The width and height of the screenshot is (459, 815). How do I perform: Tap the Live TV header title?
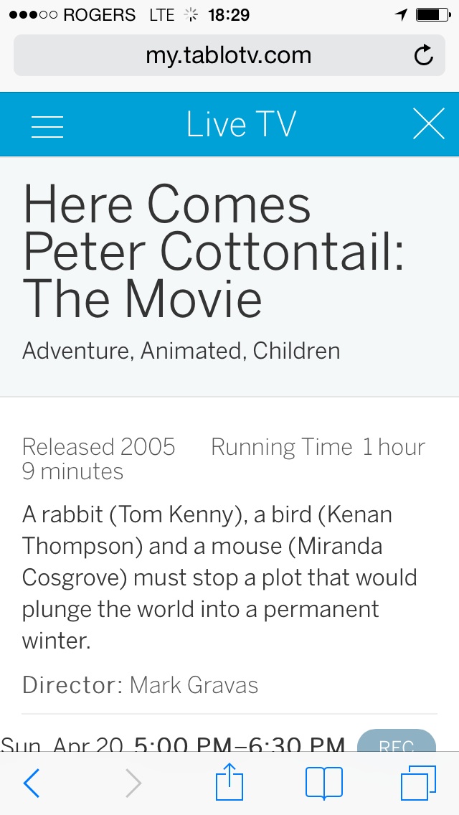(241, 125)
